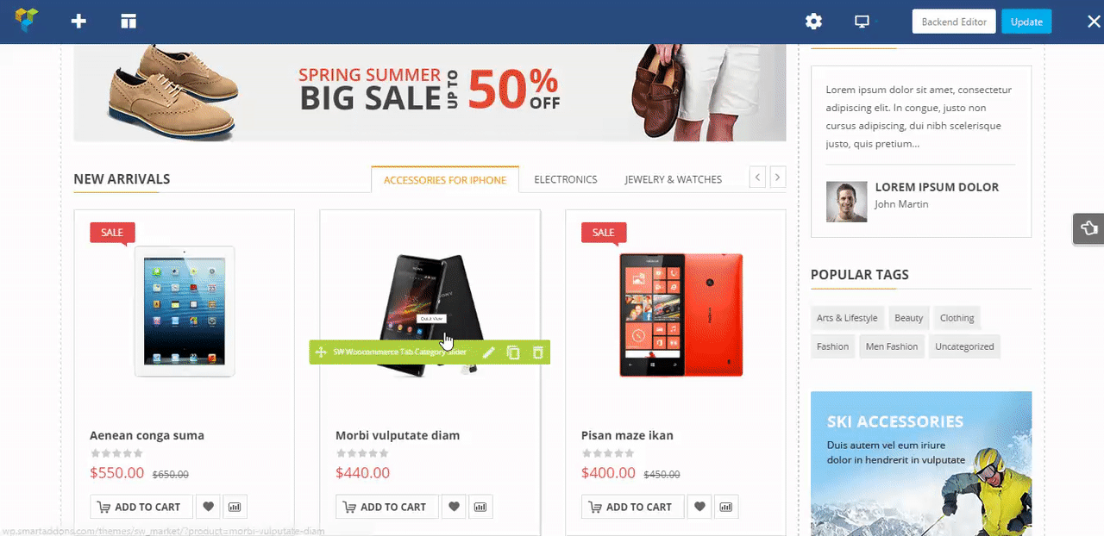Open the side panel toggle handle

[1088, 228]
